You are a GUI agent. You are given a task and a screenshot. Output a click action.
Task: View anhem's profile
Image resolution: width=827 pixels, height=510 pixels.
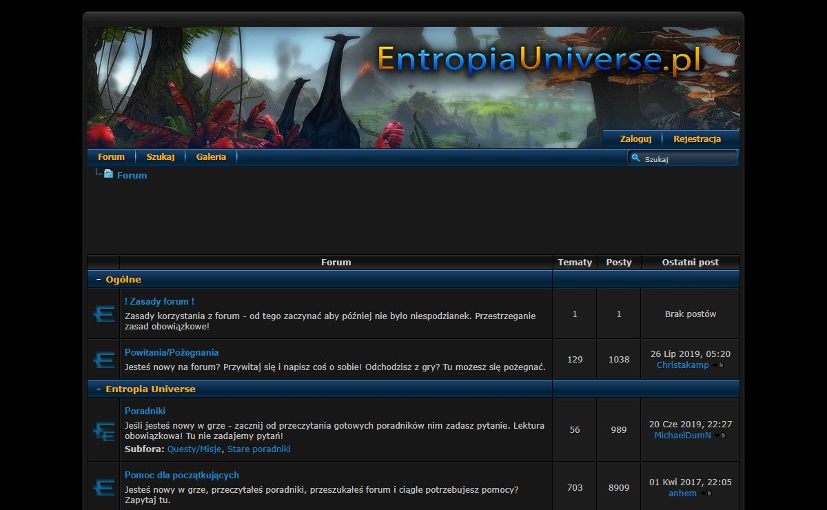point(682,493)
